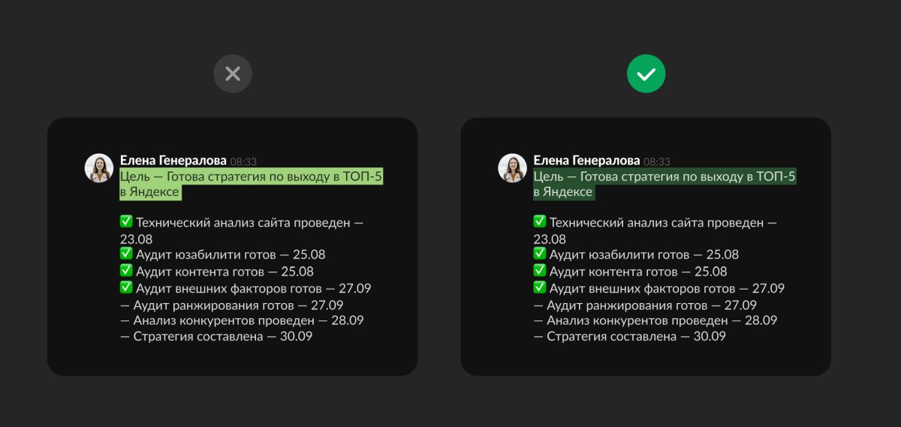
Task: Click left card's Аудит контента green checkbox
Action: click(126, 271)
